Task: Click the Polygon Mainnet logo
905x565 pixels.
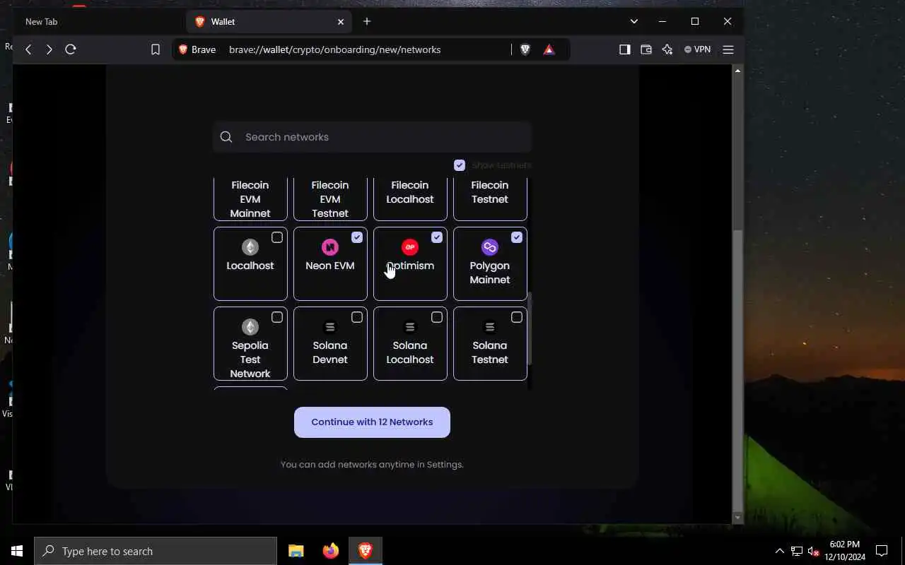Action: [x=490, y=247]
